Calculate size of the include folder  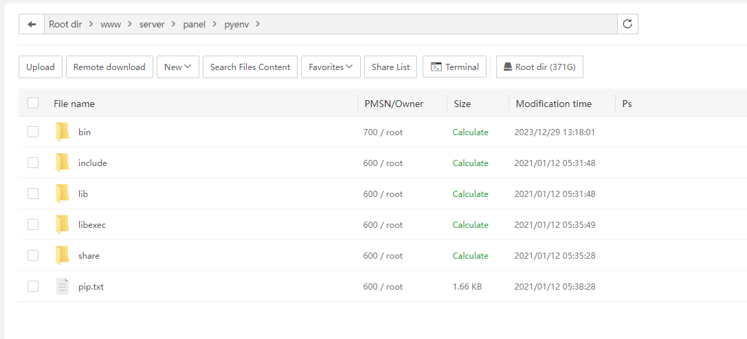point(470,163)
